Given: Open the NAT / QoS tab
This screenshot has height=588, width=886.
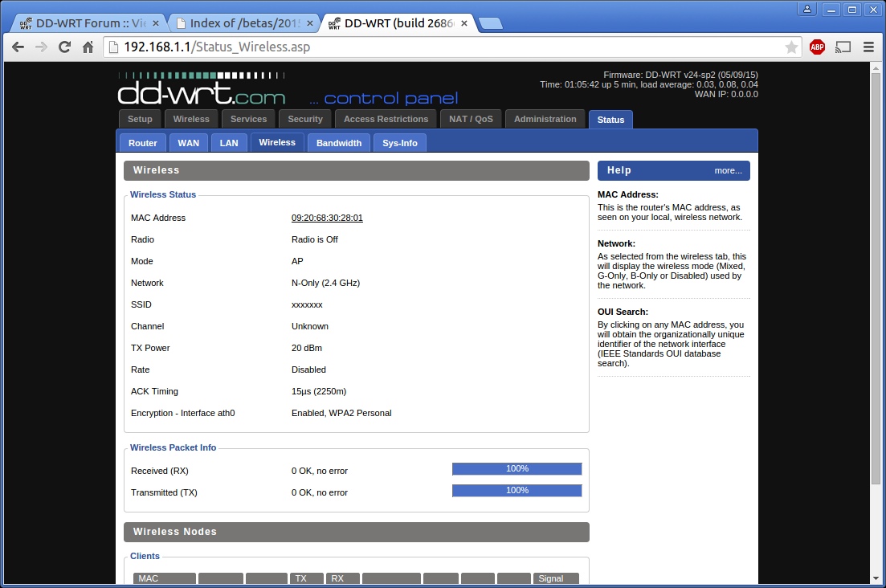Looking at the screenshot, I should click(472, 119).
